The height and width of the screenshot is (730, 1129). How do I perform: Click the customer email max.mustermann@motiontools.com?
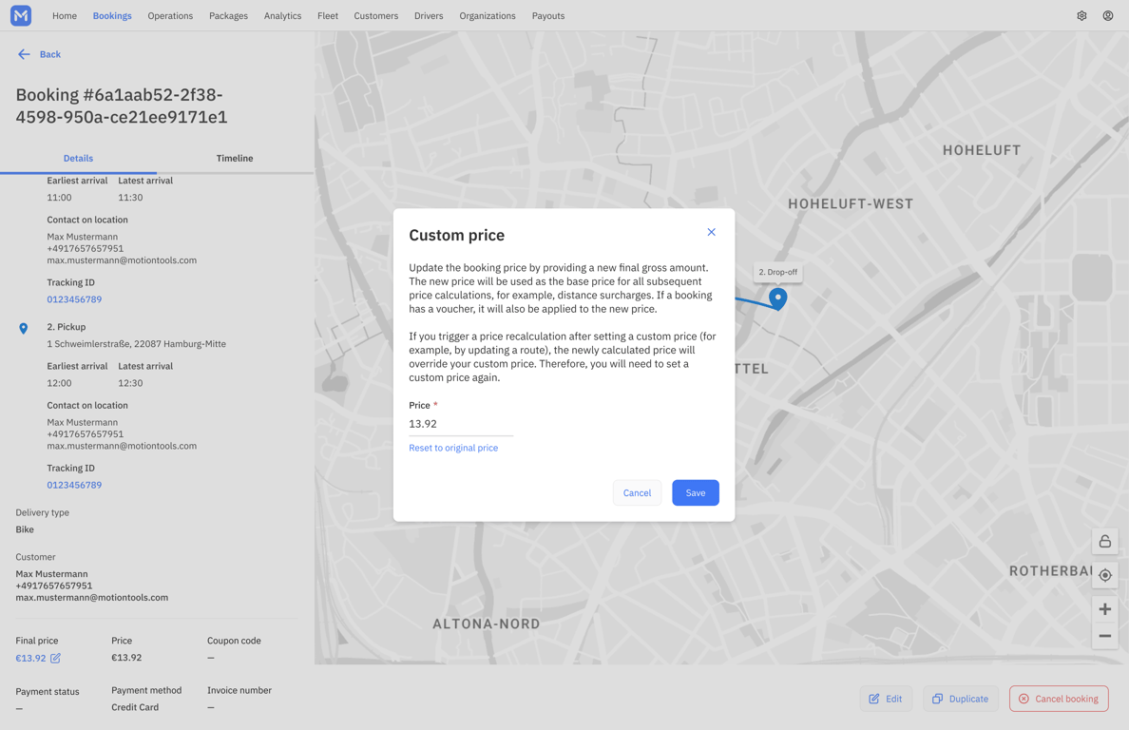click(92, 598)
